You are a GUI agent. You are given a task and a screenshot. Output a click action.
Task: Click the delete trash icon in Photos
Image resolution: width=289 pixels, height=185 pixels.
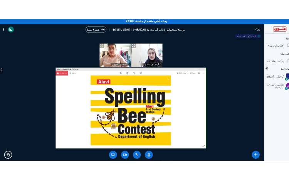pos(128,73)
